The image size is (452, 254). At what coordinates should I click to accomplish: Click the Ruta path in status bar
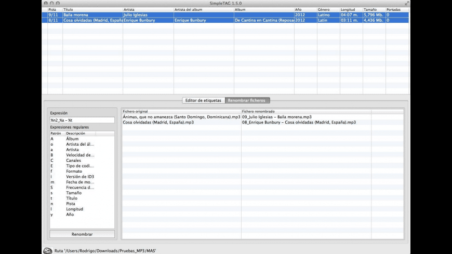point(105,251)
